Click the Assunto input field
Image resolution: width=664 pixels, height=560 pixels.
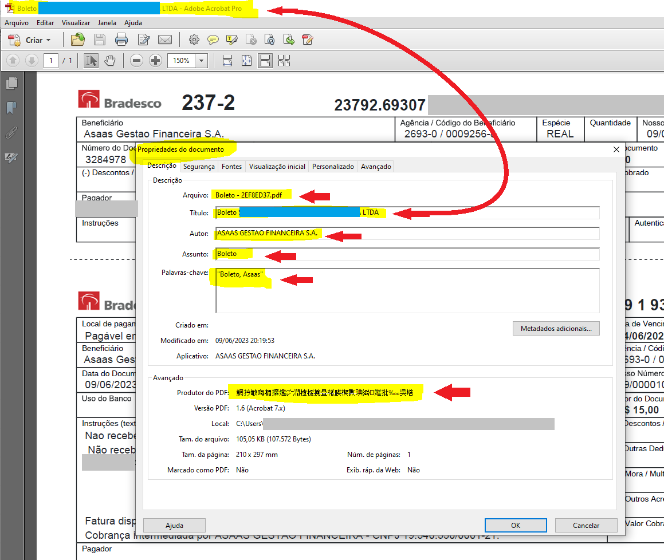click(x=407, y=254)
